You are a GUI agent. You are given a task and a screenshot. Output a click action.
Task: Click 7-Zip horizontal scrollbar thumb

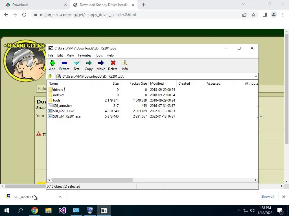coord(92,180)
